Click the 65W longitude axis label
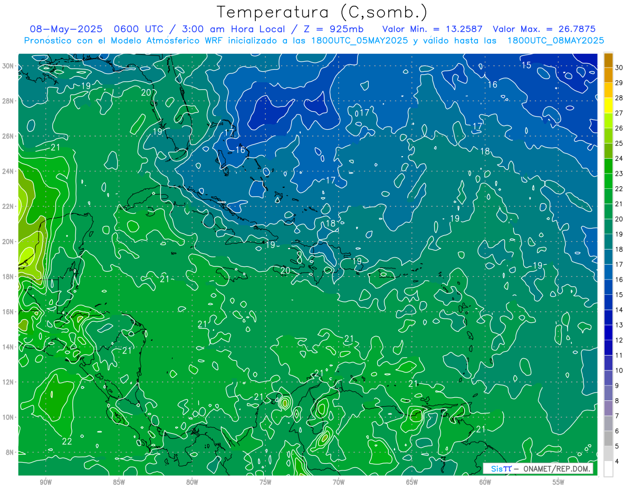633x489 pixels. (x=412, y=482)
